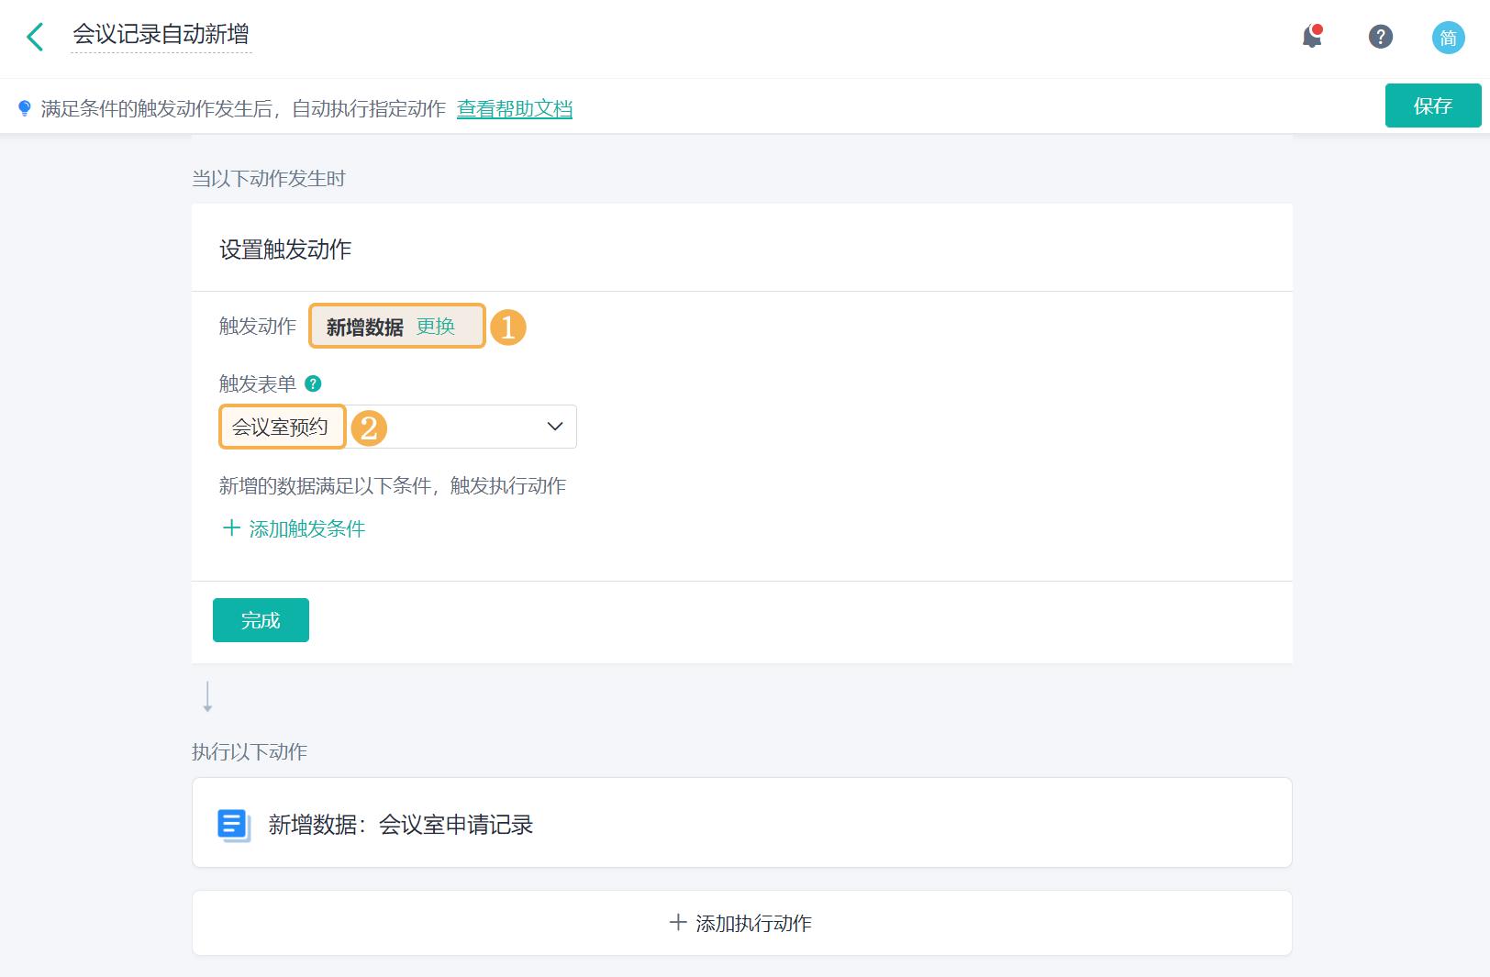The image size is (1490, 977).
Task: Open the 新增数据 trigger action selector
Action: pos(364,327)
